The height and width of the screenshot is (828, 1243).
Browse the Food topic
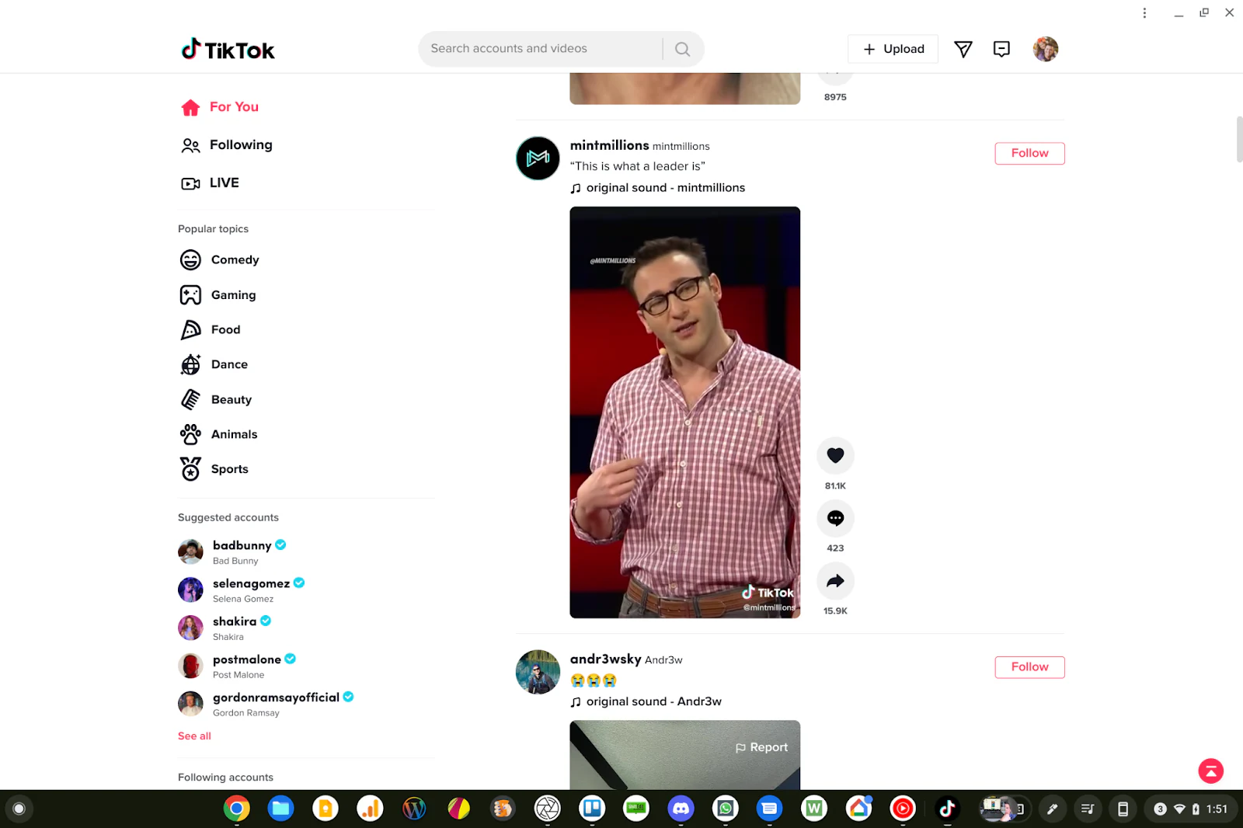click(211, 329)
